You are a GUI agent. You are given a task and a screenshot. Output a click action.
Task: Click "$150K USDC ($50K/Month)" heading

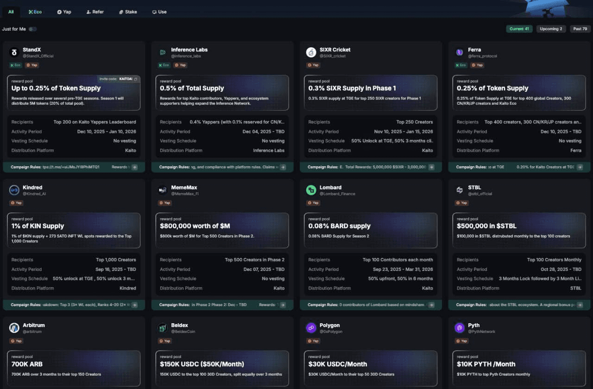(202, 364)
